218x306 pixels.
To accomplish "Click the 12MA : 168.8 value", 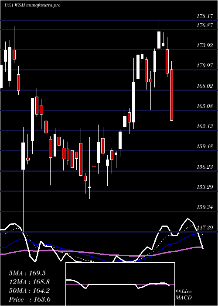I will pos(29,282).
